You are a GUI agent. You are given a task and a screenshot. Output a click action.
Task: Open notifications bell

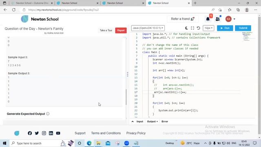tap(208, 19)
